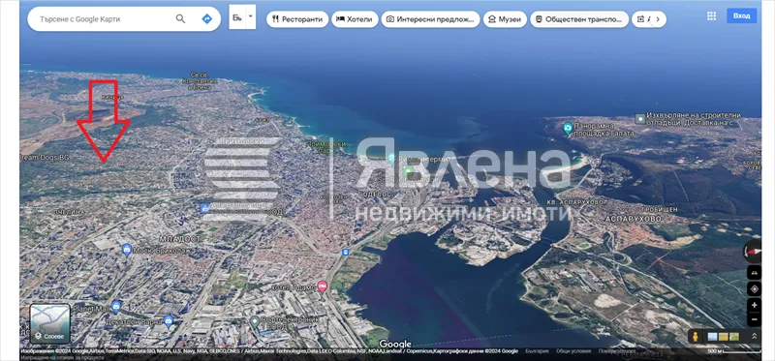Toggle the Слоеве layers thumbnail

[x=50, y=323]
